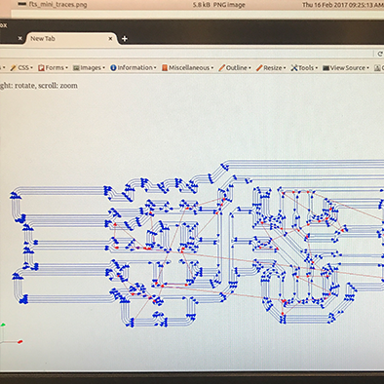Click the PNG image file type

(229, 5)
